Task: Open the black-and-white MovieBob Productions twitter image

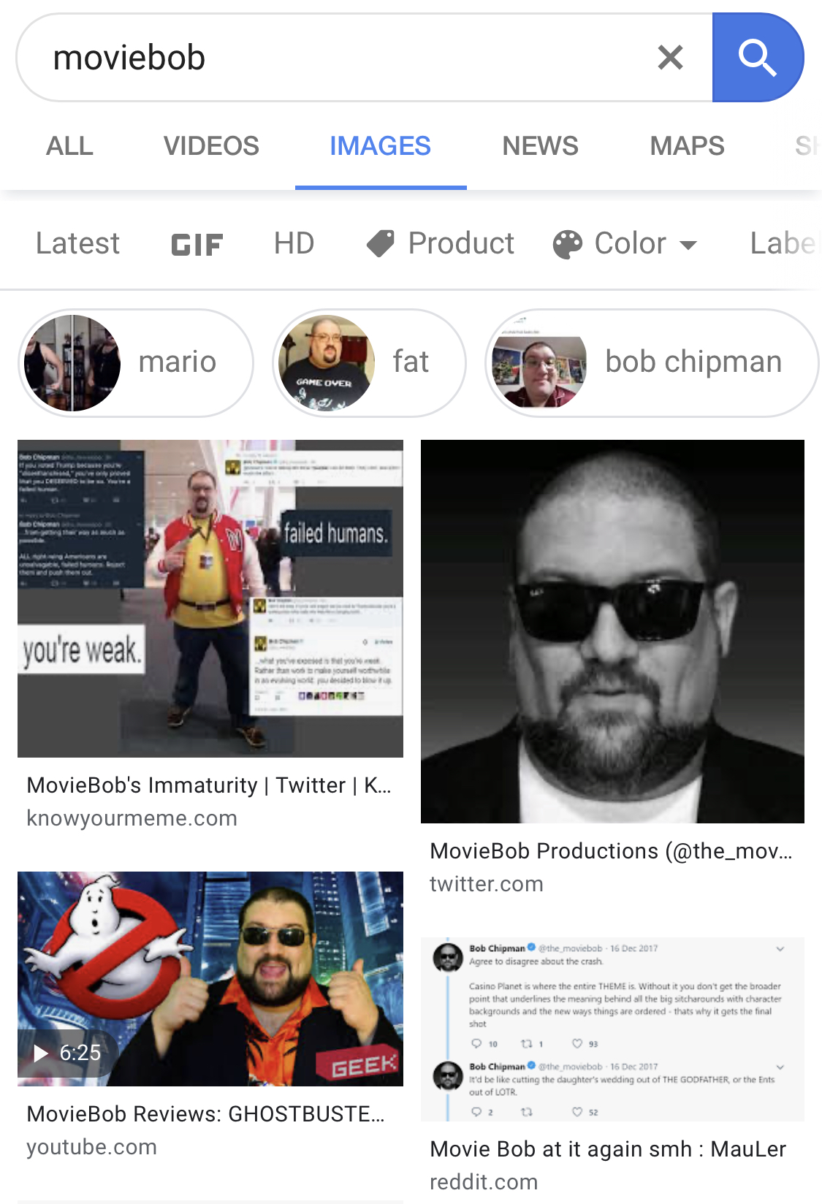Action: (612, 631)
